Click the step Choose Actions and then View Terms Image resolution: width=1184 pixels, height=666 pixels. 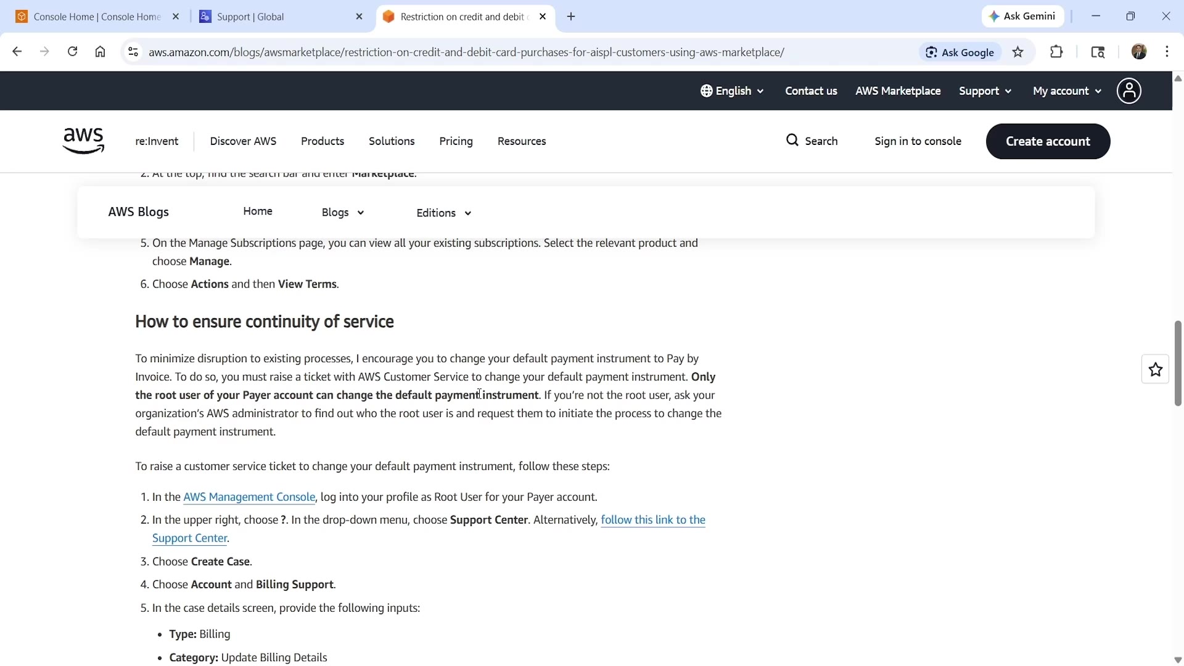click(245, 284)
